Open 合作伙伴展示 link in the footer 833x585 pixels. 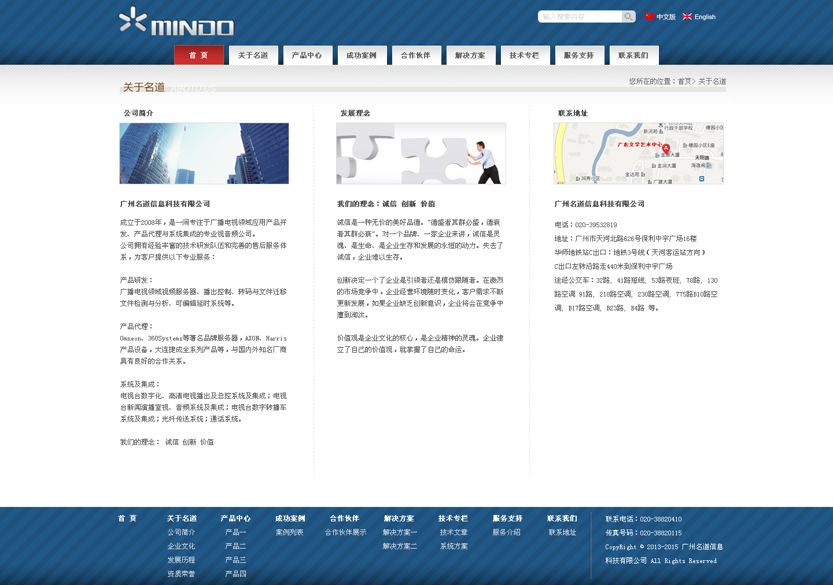click(x=345, y=532)
